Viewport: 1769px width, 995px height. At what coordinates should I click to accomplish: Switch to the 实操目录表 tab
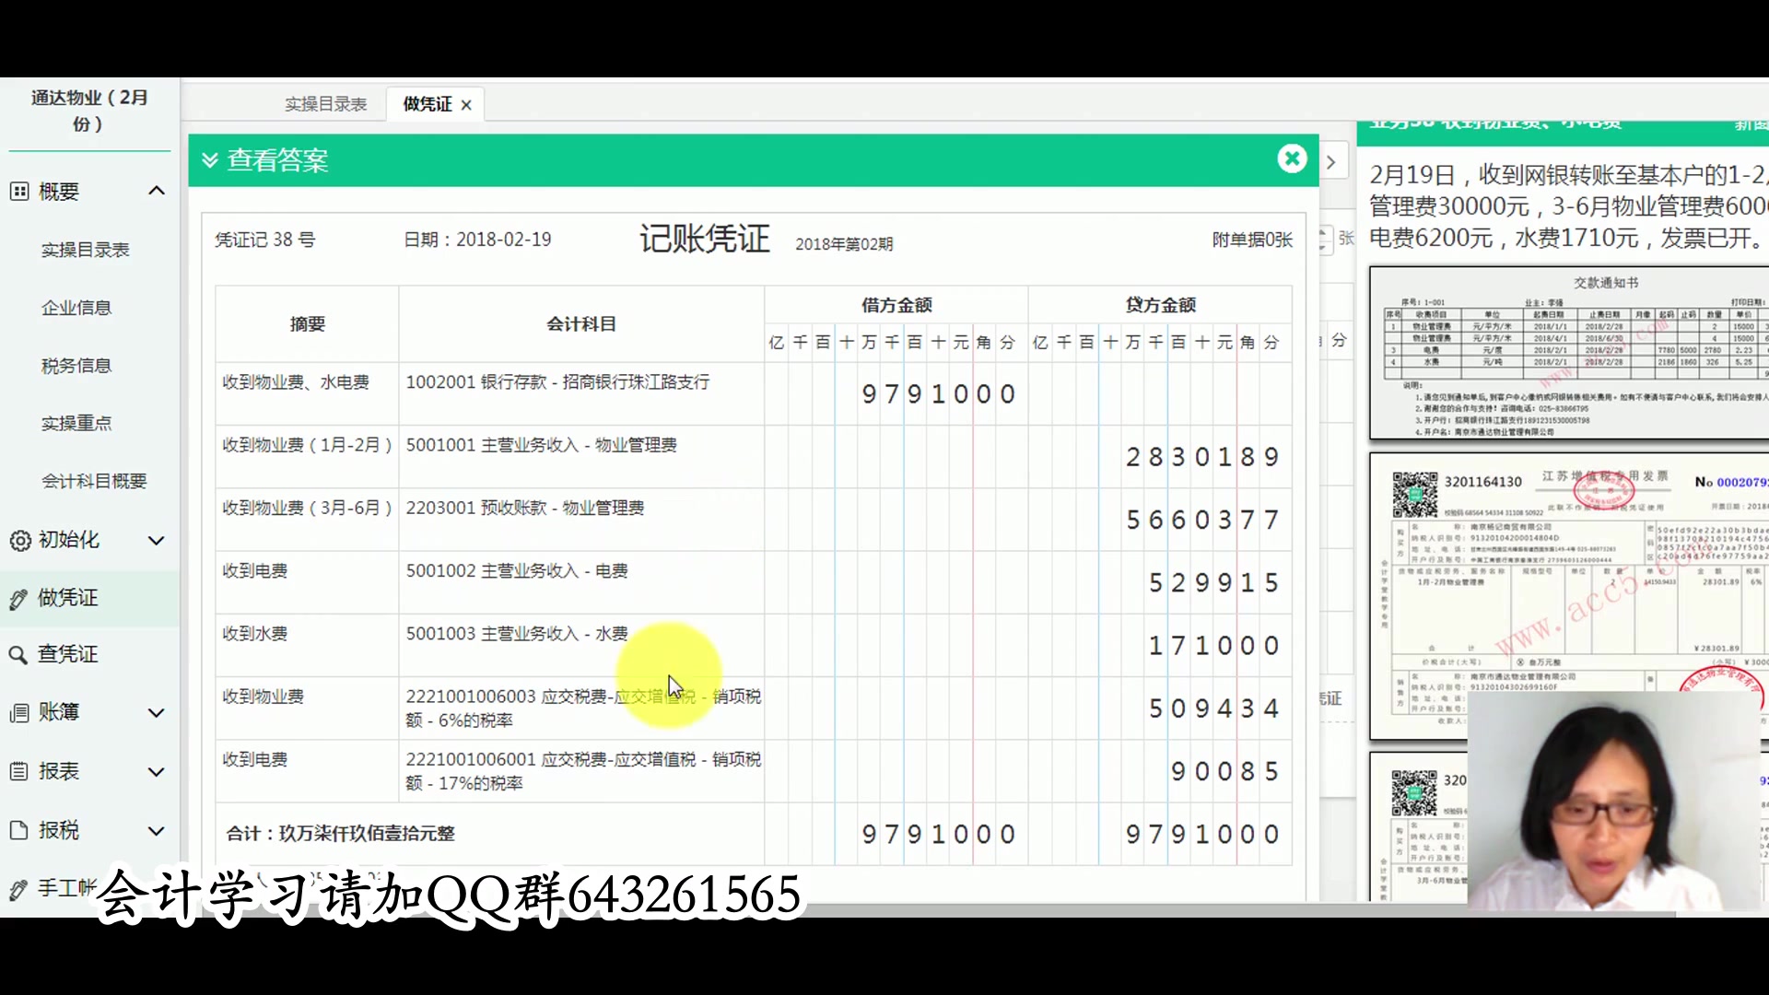coord(325,103)
